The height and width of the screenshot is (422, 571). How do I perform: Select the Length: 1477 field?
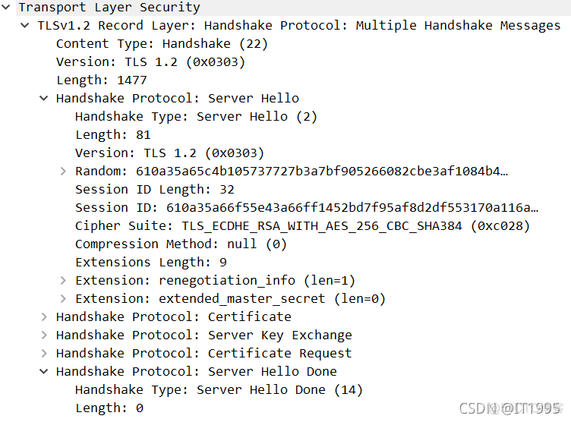[102, 80]
